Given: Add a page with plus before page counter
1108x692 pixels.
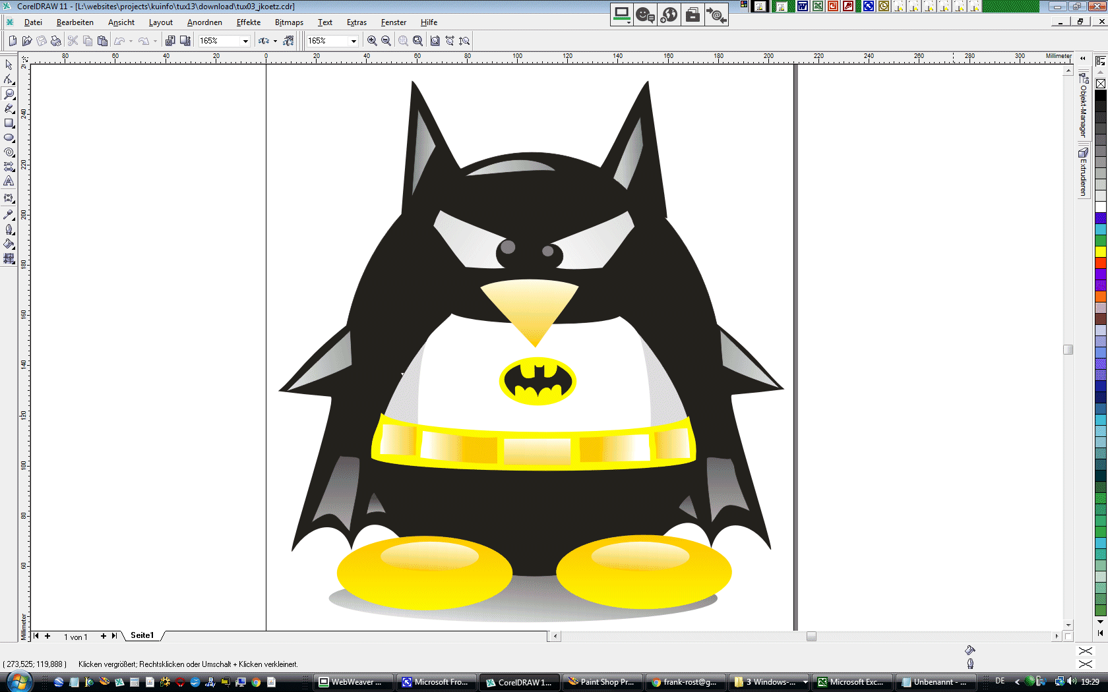Looking at the screenshot, I should [x=47, y=636].
